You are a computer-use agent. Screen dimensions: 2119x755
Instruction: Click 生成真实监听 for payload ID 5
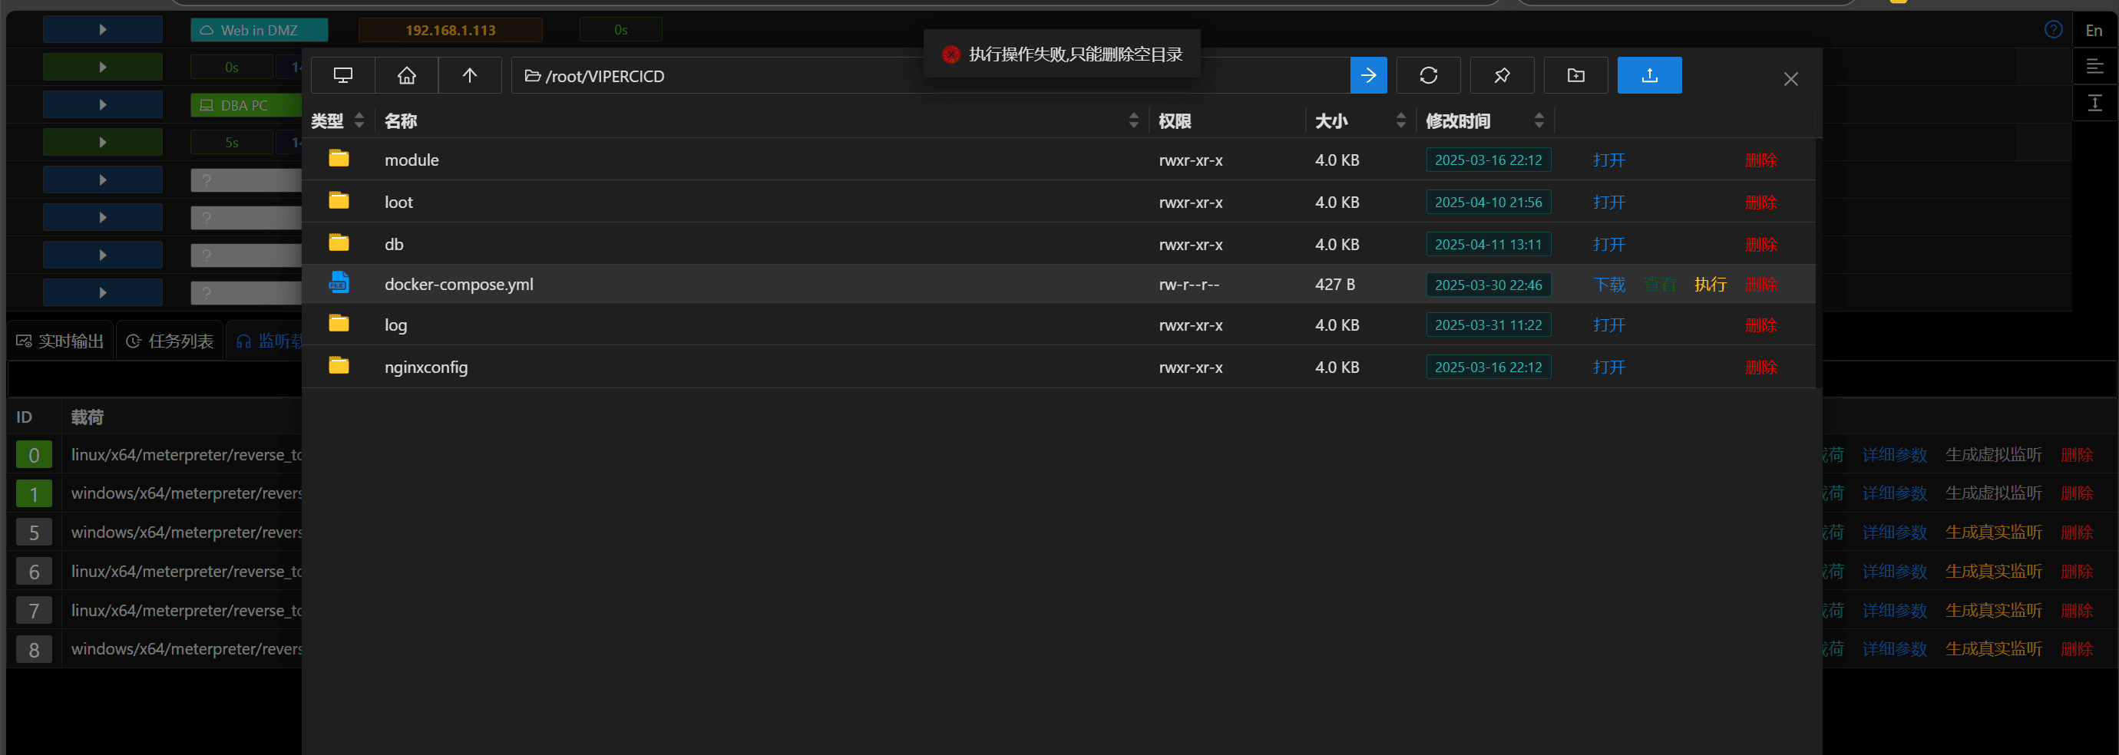[x=1993, y=532]
